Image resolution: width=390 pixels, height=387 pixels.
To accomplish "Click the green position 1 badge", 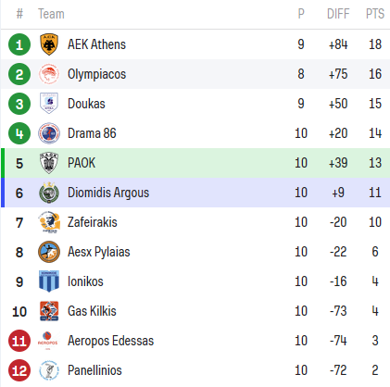I will tap(19, 44).
